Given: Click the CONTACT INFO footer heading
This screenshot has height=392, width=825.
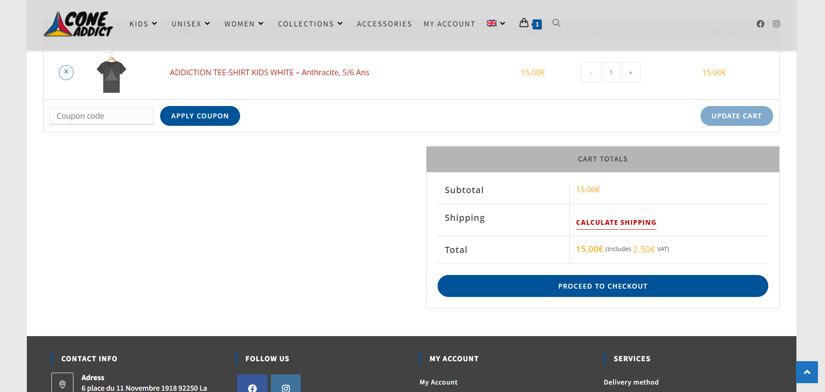Looking at the screenshot, I should [x=89, y=359].
